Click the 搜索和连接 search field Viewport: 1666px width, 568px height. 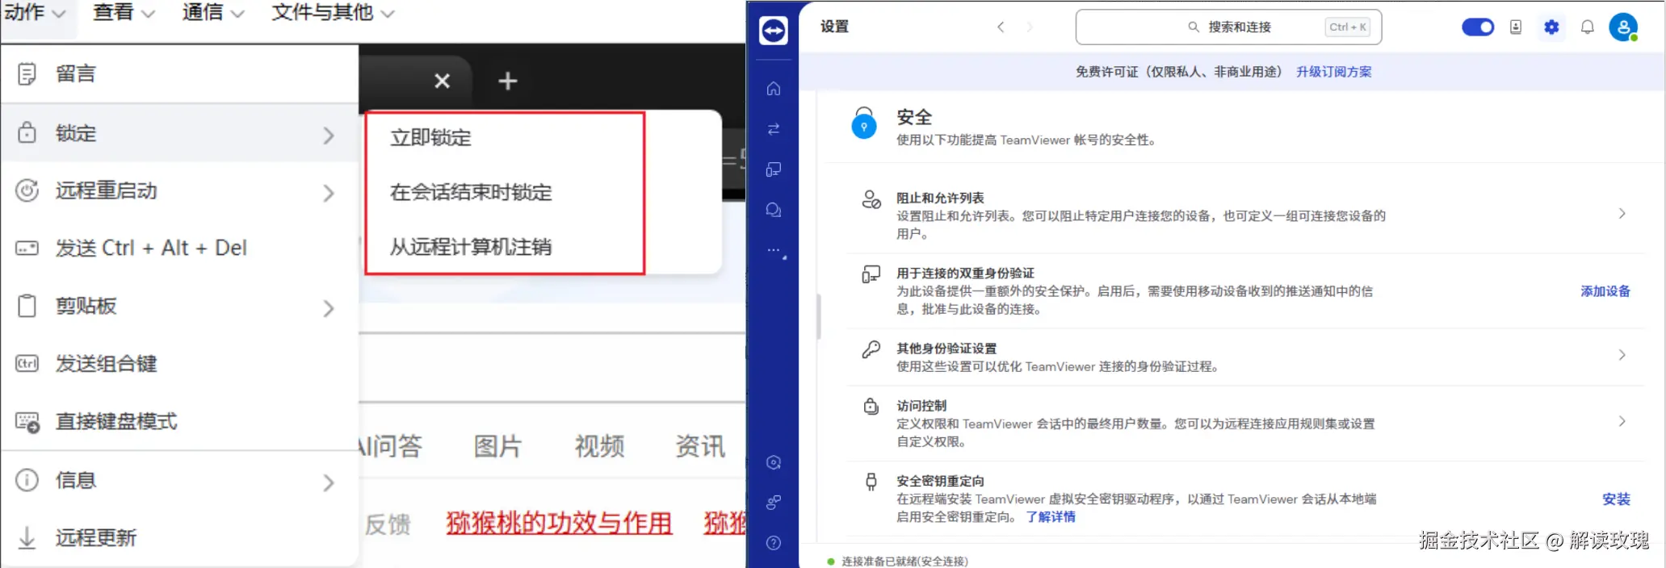coord(1228,27)
